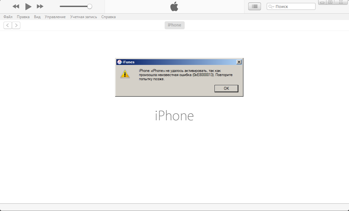Screen dimensions: 349x211
Task: Select the iPhone device button
Action: point(174,25)
